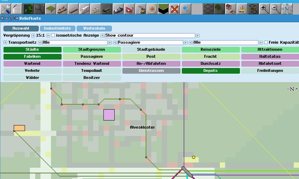Open the tram building tools
The width and height of the screenshot is (299, 179).
(96, 9)
